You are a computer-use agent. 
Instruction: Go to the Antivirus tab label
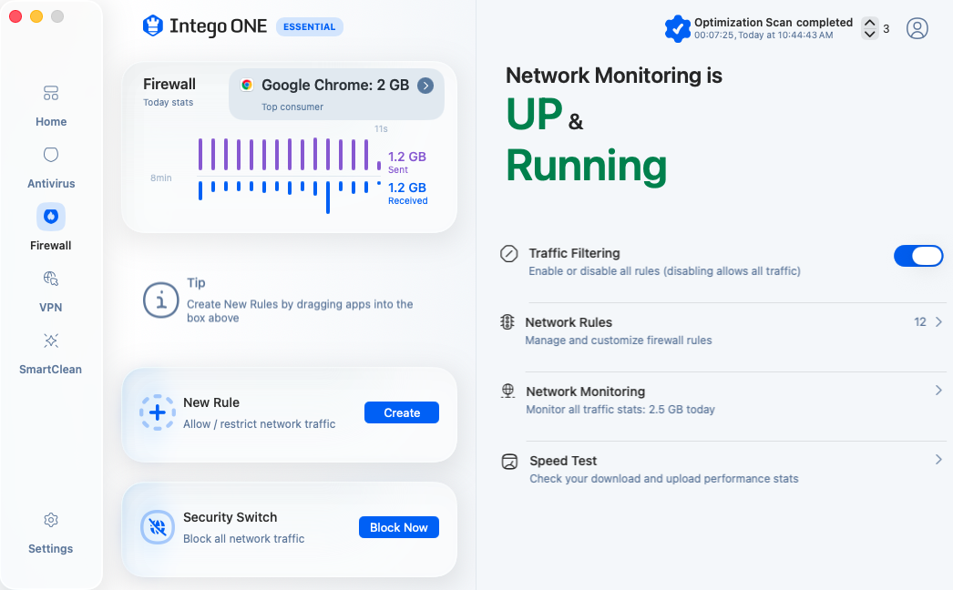[x=51, y=184]
